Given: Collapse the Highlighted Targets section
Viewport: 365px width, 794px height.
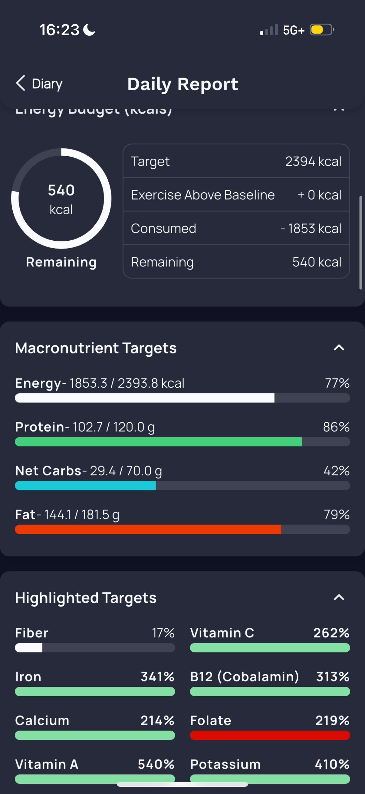Looking at the screenshot, I should [x=339, y=597].
